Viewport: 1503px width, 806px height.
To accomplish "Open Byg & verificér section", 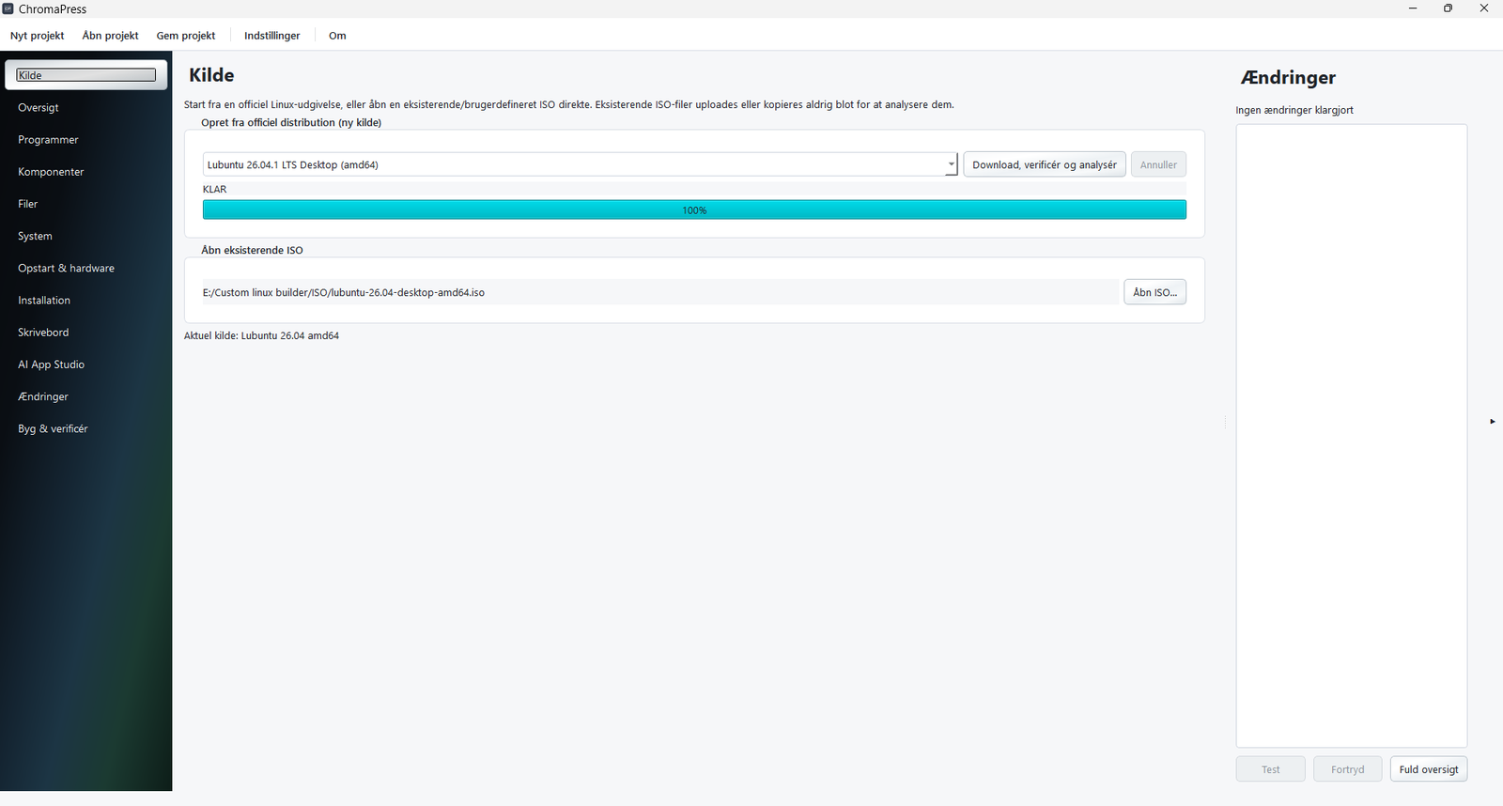I will click(86, 428).
